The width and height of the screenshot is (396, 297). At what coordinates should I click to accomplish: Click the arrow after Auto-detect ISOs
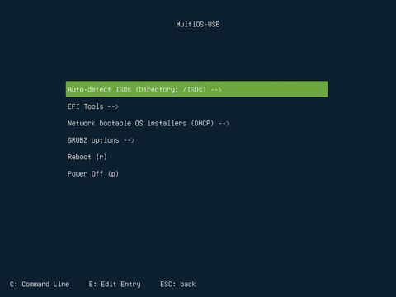pos(216,90)
